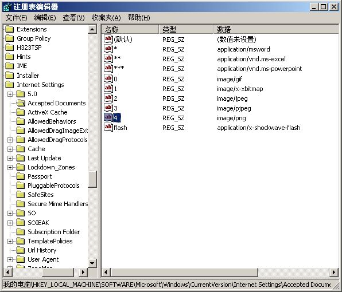Select the image/gif data cell
Image resolution: width=342 pixels, height=292 pixels.
point(230,79)
